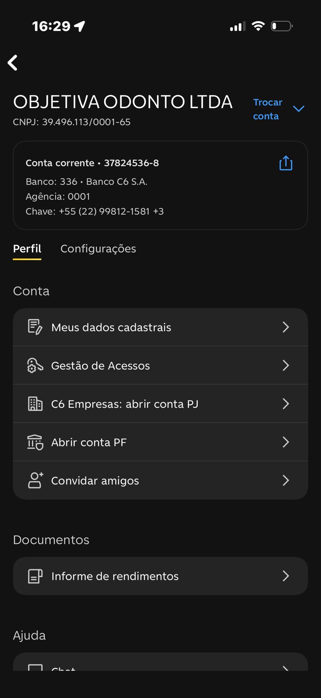Open chevron next to Gestão de Acessos
321x698 pixels.
coord(286,366)
